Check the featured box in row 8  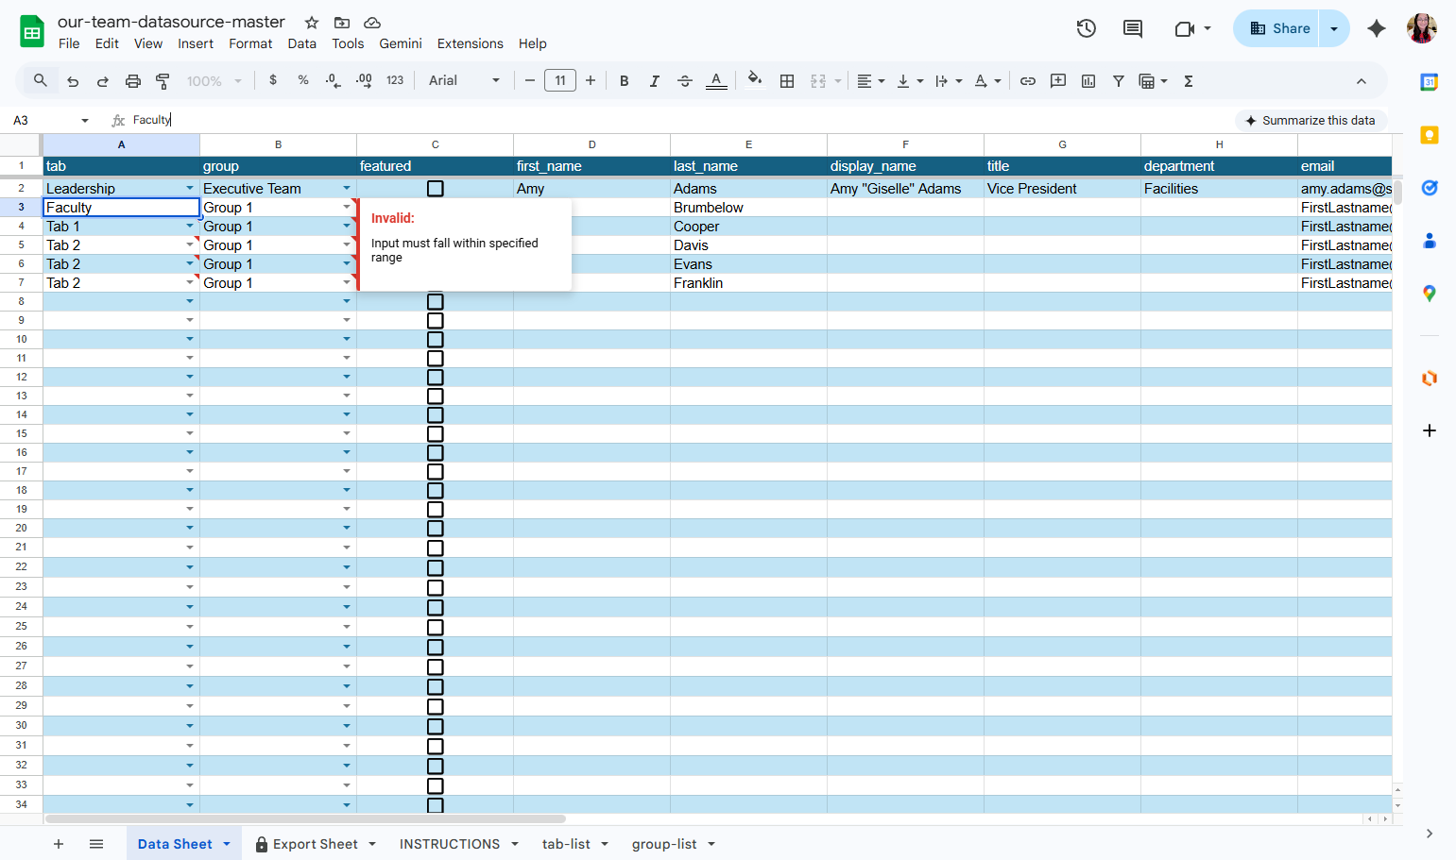(x=436, y=302)
